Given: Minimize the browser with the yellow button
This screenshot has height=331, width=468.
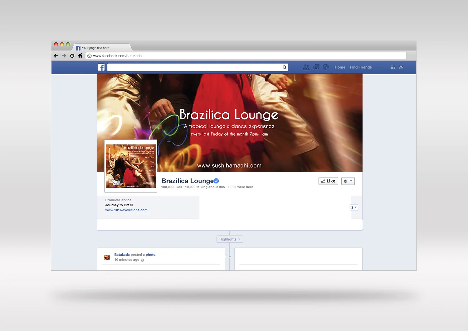Looking at the screenshot, I should coord(62,44).
